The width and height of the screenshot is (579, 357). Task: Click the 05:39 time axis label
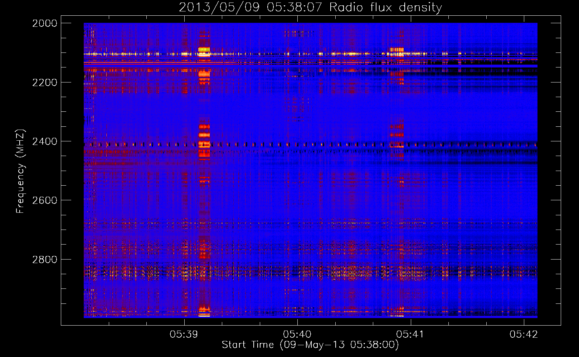tap(184, 335)
